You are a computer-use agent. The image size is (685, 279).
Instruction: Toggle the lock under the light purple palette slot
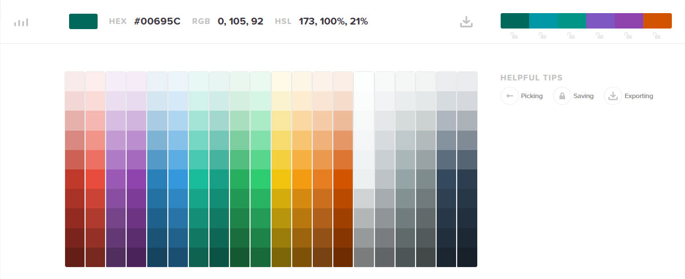click(599, 36)
